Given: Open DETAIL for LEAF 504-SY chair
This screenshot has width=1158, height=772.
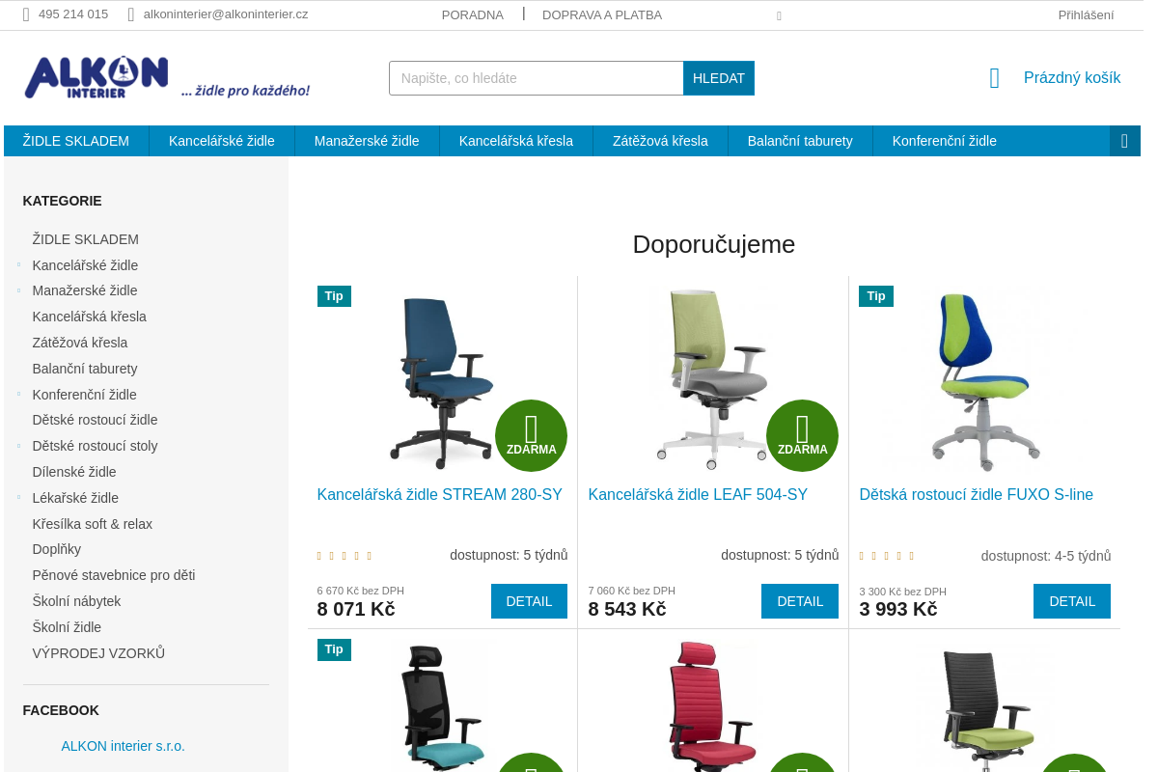Looking at the screenshot, I should [800, 601].
